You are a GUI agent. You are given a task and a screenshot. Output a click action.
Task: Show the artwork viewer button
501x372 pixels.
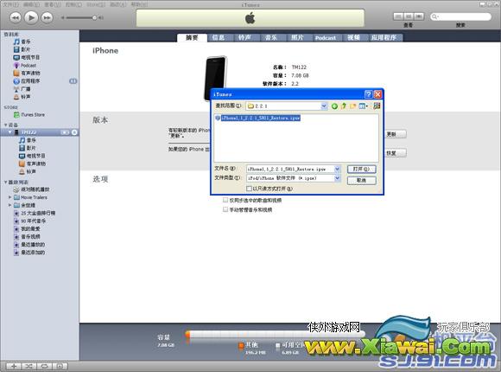click(60, 366)
